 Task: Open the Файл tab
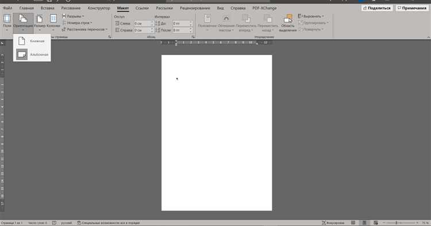7,8
